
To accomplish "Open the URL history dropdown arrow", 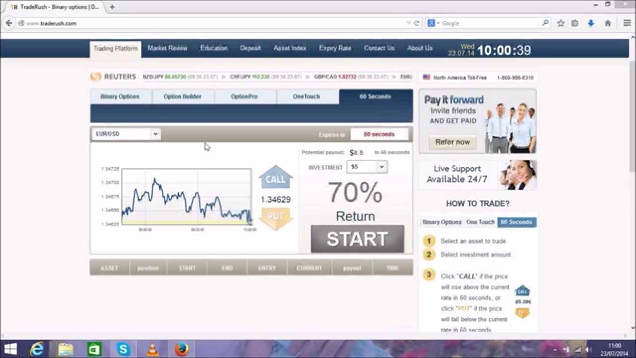I will click(x=408, y=23).
